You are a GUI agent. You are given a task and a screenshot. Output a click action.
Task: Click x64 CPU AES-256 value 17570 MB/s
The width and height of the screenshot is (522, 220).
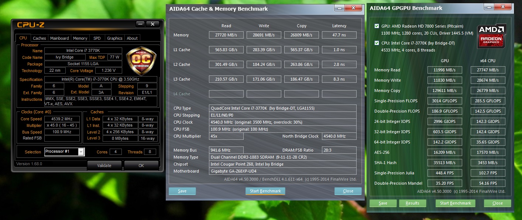pos(488,152)
